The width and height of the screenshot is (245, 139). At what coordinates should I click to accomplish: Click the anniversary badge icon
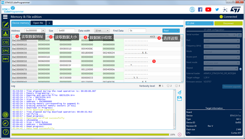coord(192,10)
